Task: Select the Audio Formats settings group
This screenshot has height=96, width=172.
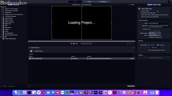Action: [x=9, y=20]
